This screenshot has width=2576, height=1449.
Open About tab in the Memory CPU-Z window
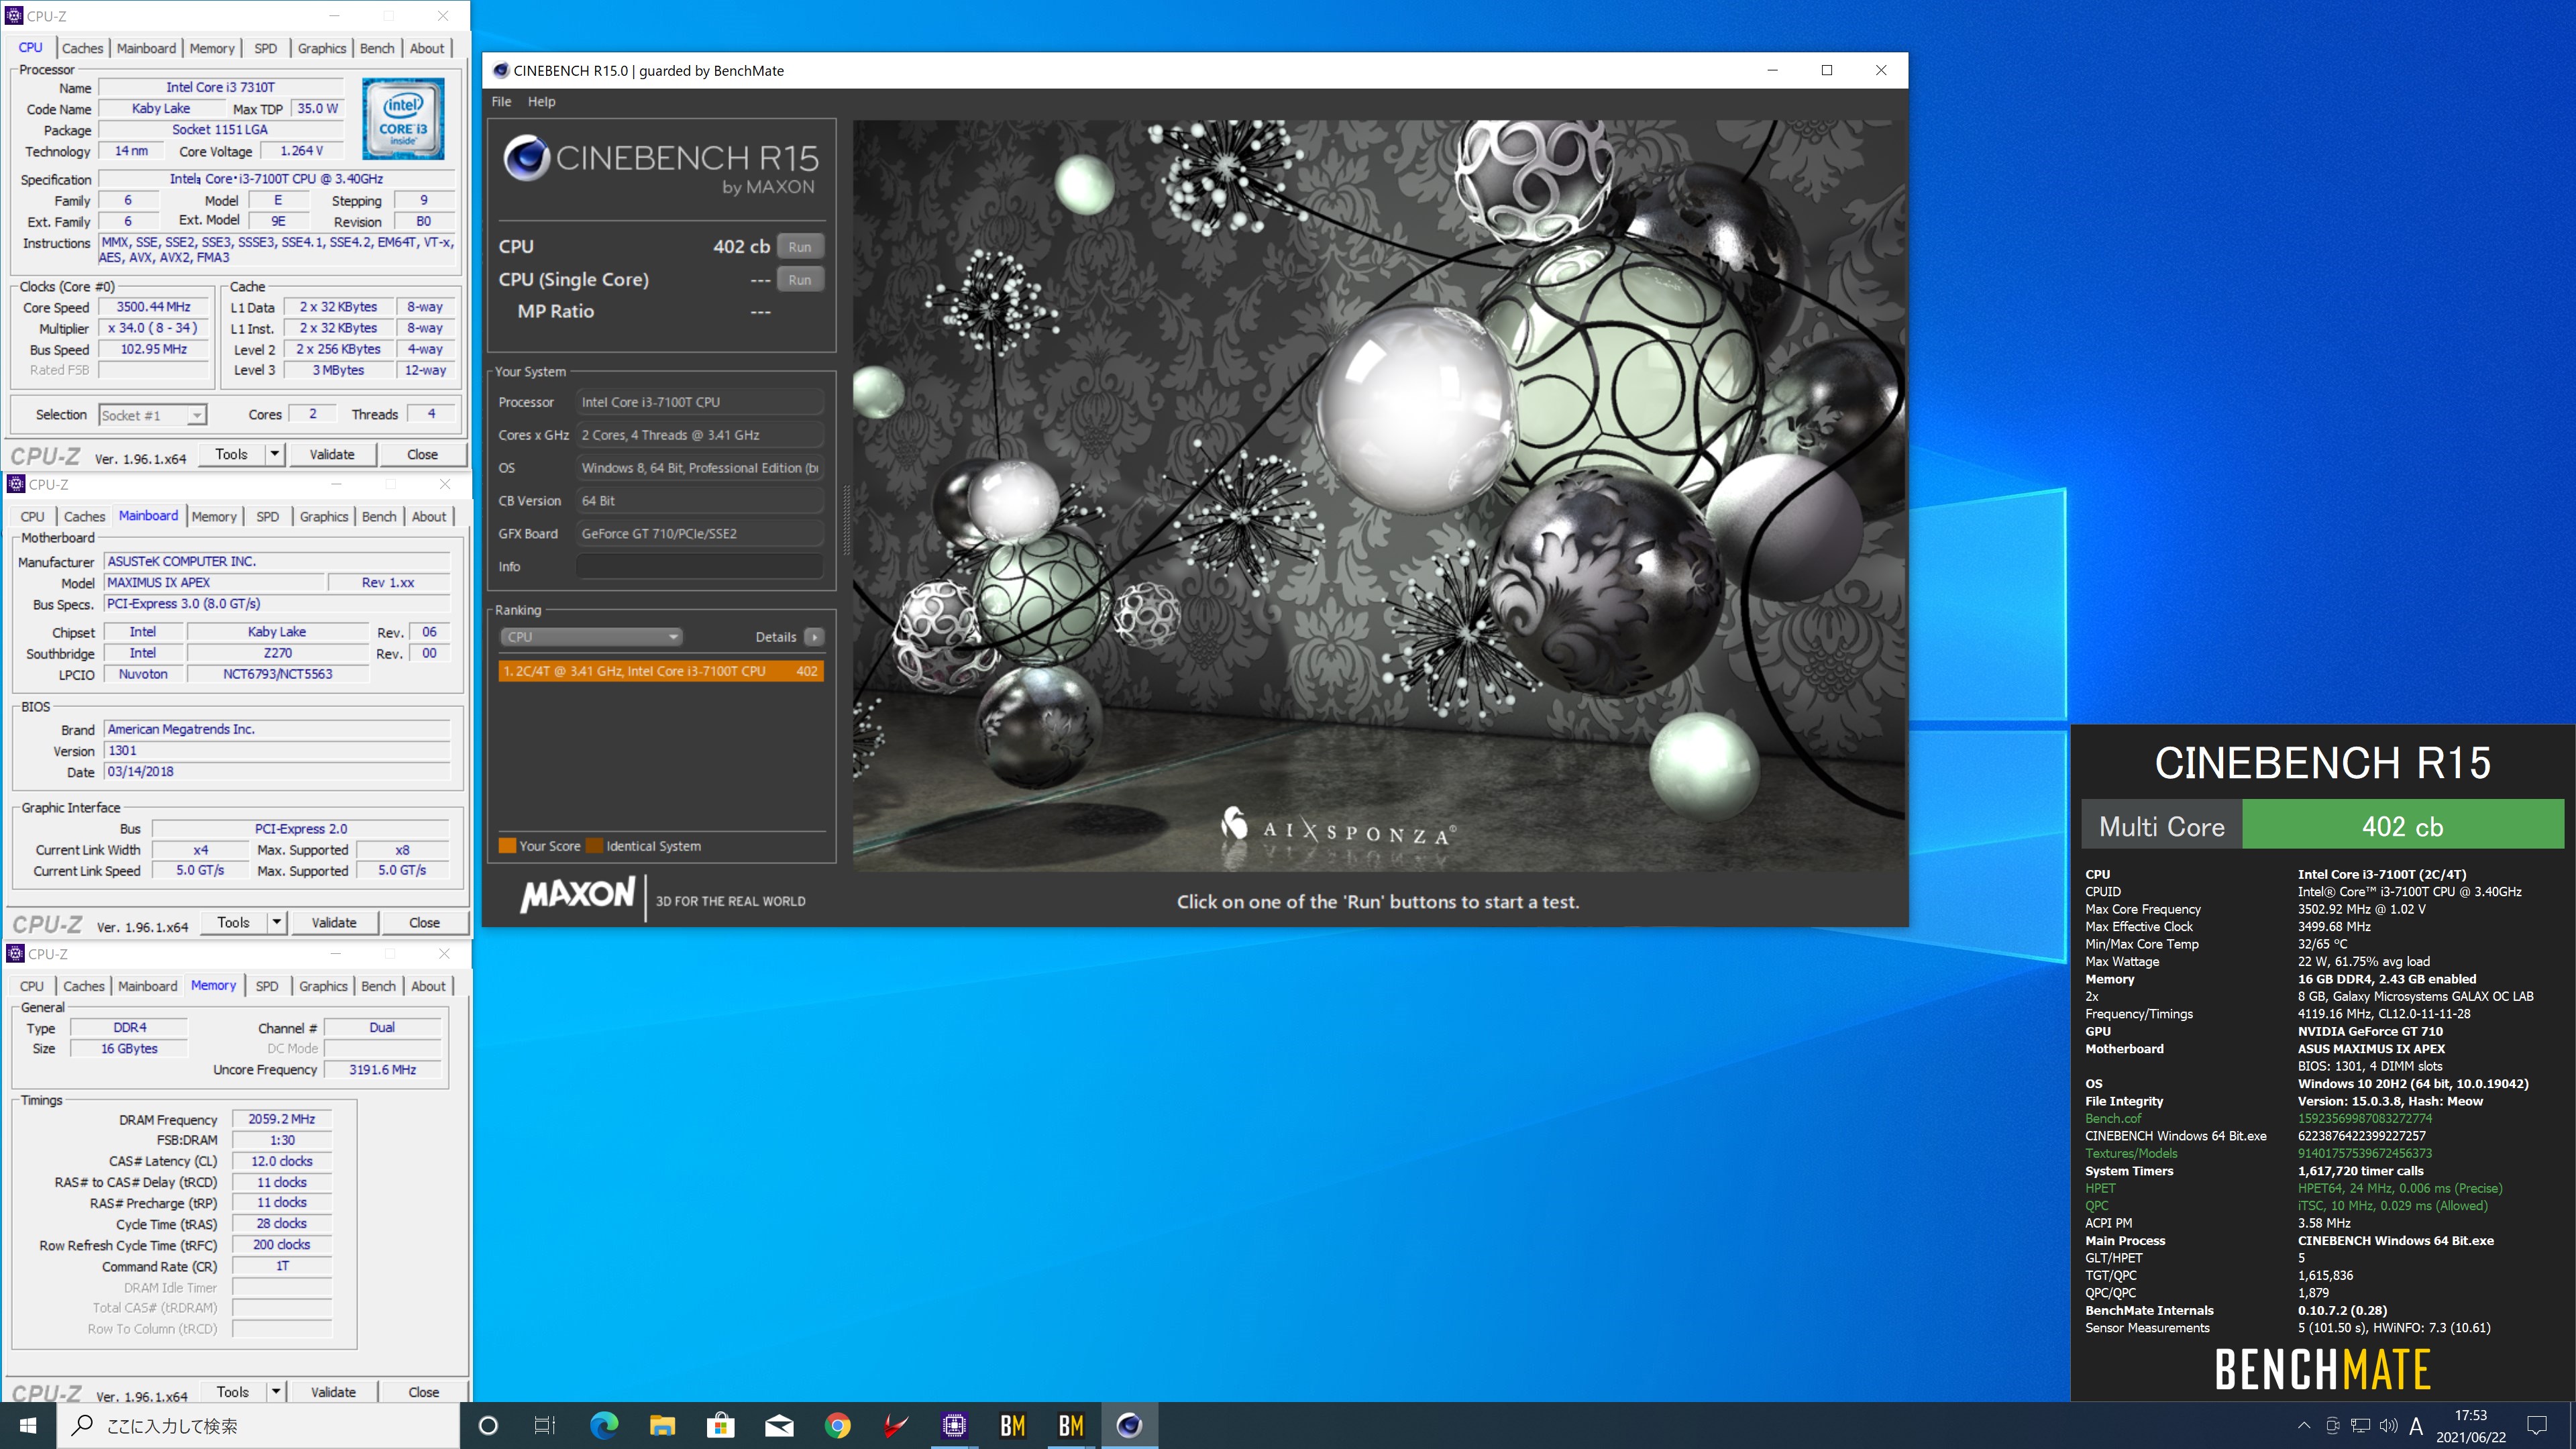[428, 986]
